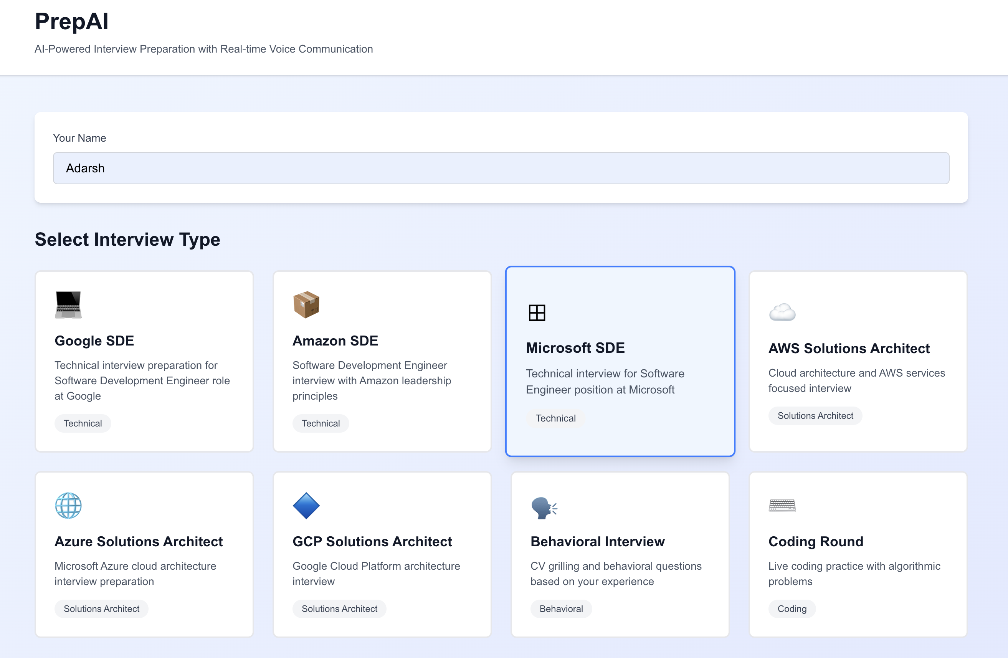Click the blue diamond icon for GCP
The width and height of the screenshot is (1008, 658).
306,506
